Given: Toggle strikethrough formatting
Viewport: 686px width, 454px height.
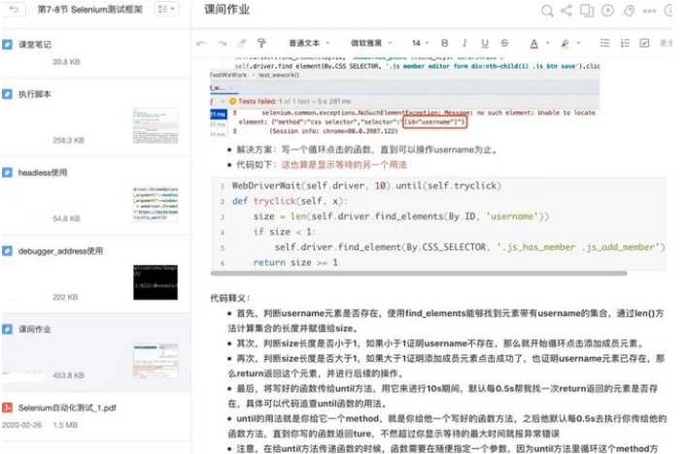Looking at the screenshot, I should (x=504, y=43).
